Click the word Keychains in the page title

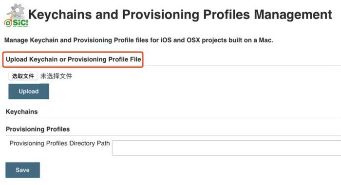tap(60, 15)
